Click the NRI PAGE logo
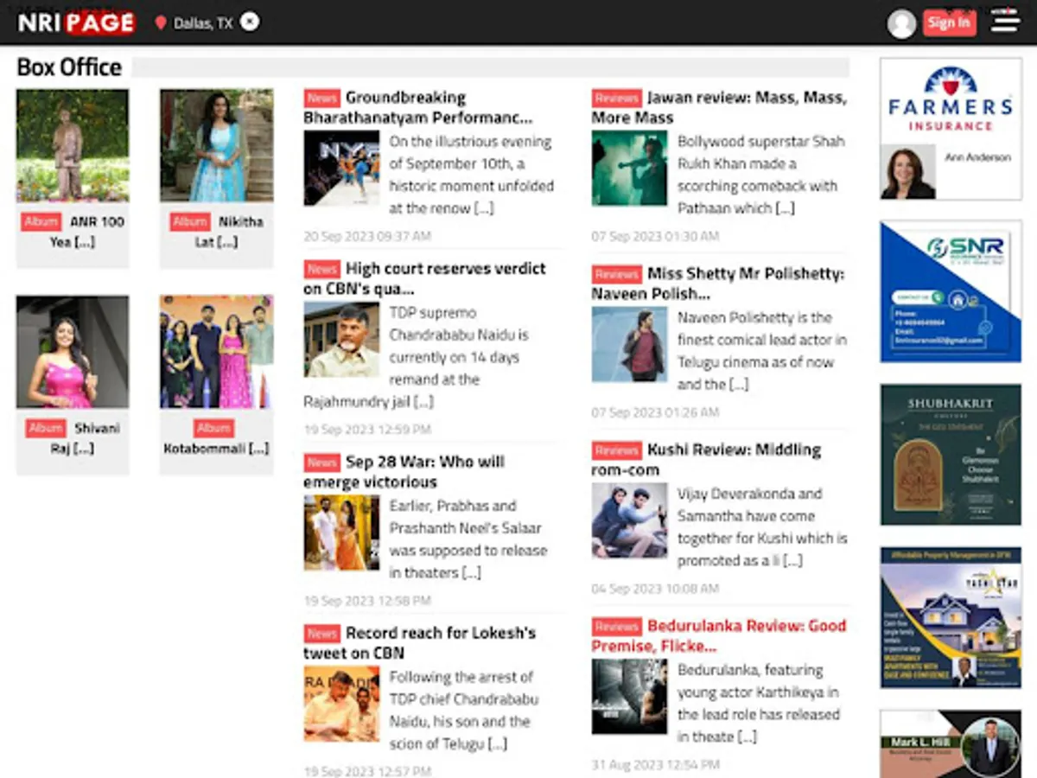The image size is (1037, 778). click(73, 23)
